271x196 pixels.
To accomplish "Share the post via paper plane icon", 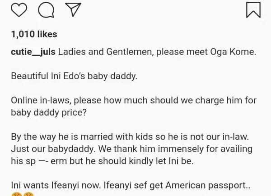I will point(72,9).
